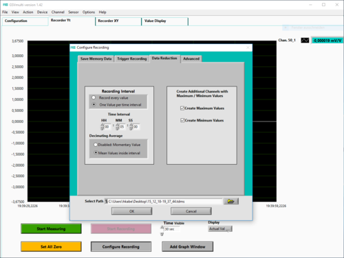Open the Value Display tab
Screen dimensions: 344x258
click(x=164, y=21)
